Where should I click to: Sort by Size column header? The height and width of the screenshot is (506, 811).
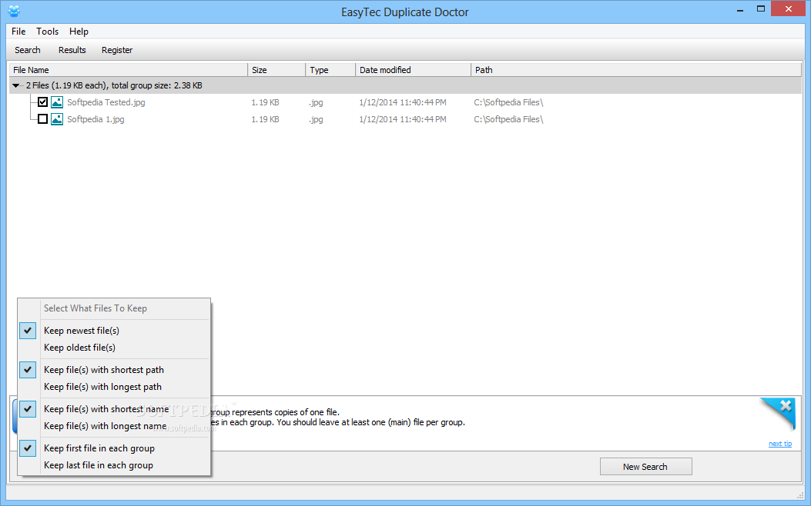tap(276, 70)
